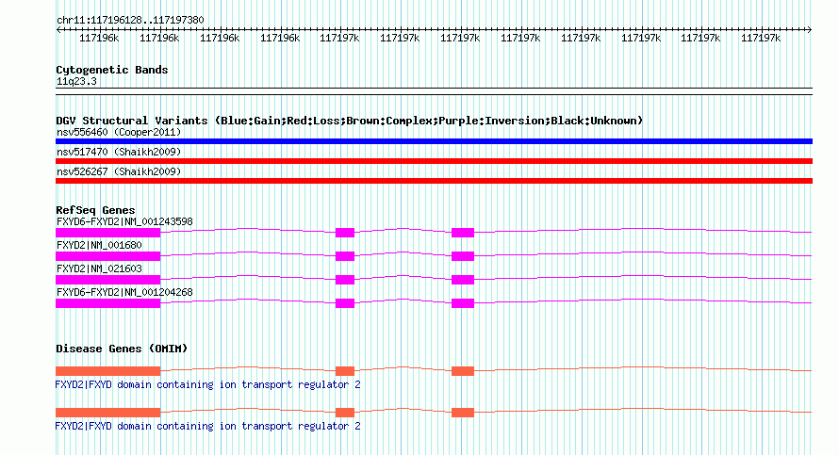Open the nsv526267 (Shaikh2009) variant label
This screenshot has height=455, width=839.
(119, 172)
